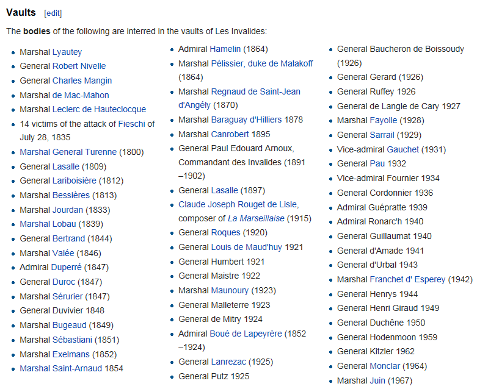Open the La Marseillaise link

pyautogui.click(x=256, y=218)
